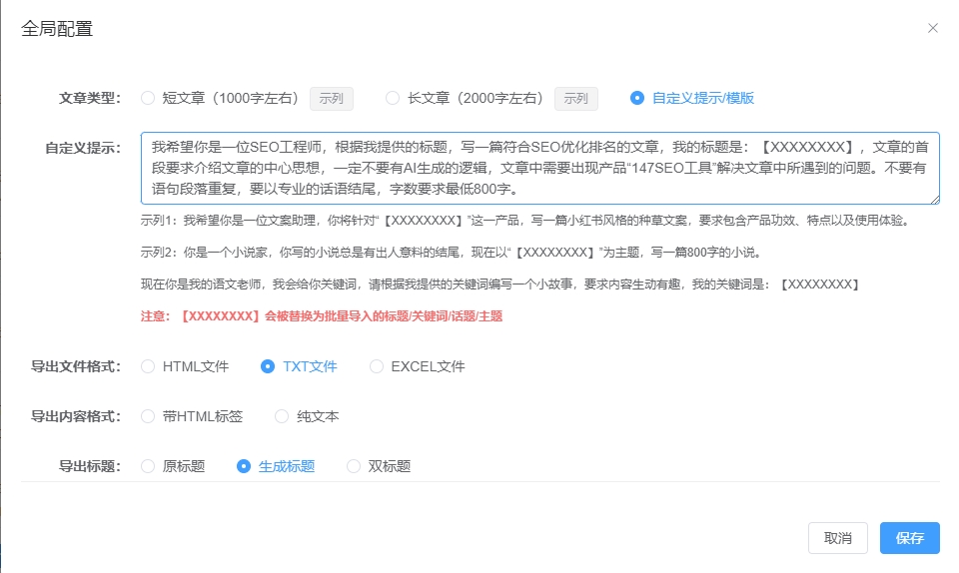Click the 示列1 example text line
This screenshot has height=573, width=959.
(x=525, y=221)
